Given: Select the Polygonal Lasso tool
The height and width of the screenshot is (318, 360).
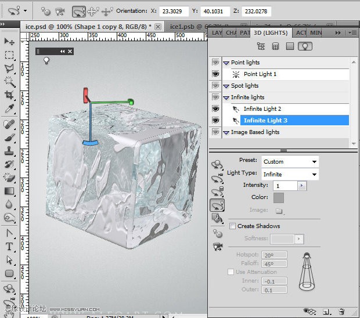Looking at the screenshot, I should (9, 68).
